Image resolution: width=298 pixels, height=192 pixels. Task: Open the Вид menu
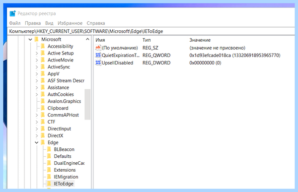point(49,23)
